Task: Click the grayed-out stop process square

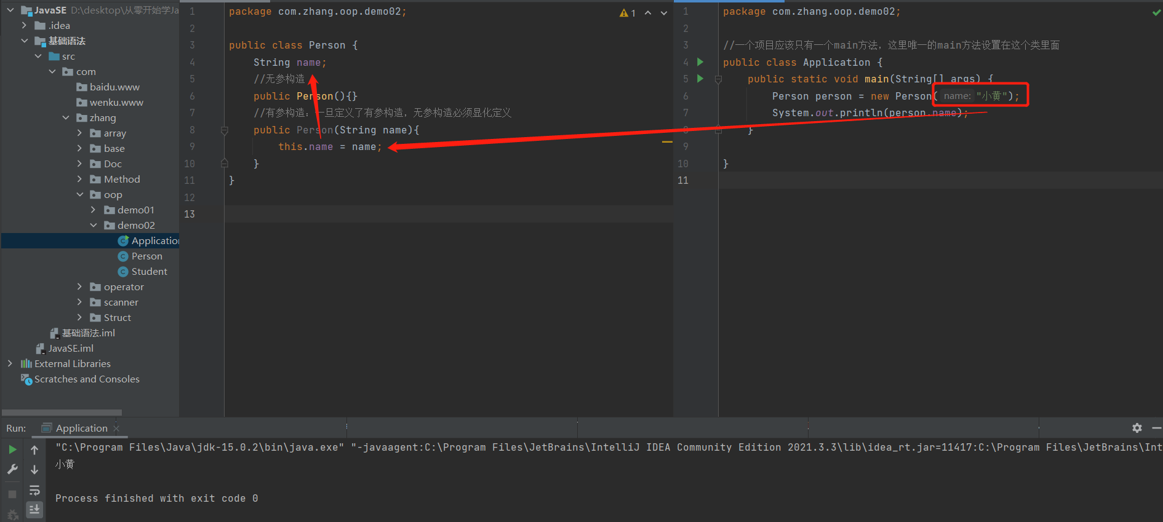Action: [12, 494]
